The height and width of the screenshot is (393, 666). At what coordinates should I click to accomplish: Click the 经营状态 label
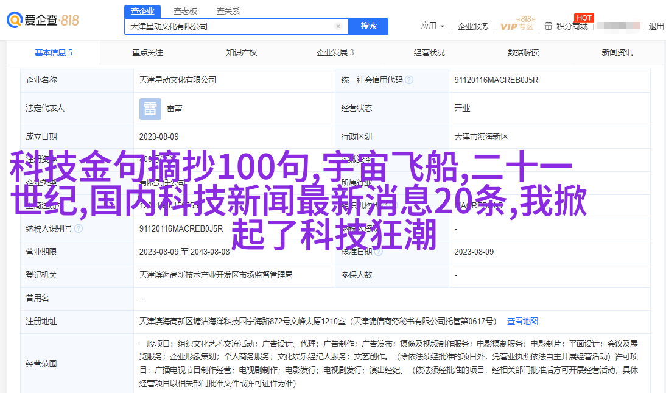point(356,108)
